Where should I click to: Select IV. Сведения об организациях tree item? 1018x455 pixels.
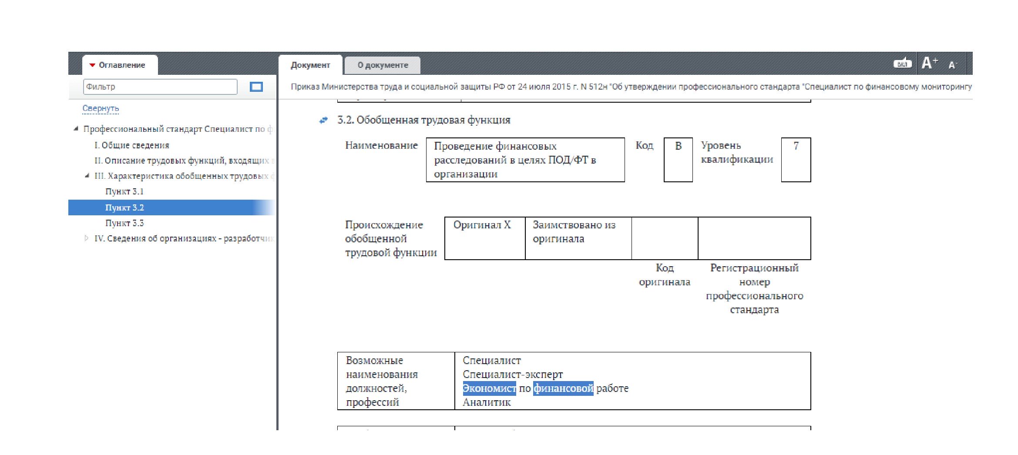tap(184, 238)
